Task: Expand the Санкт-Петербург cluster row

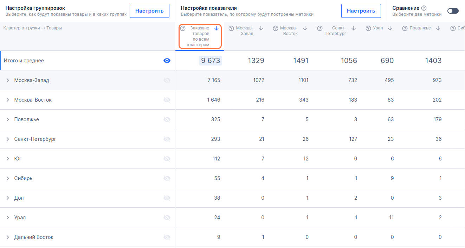Action: click(x=8, y=139)
